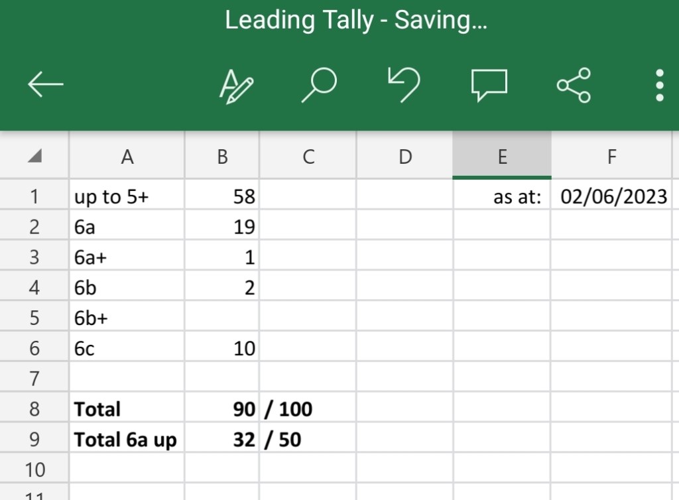Select column E header
679x500 pixels.
[502, 155]
